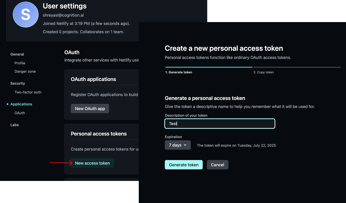Select Applications in the sidebar

[x=21, y=104]
